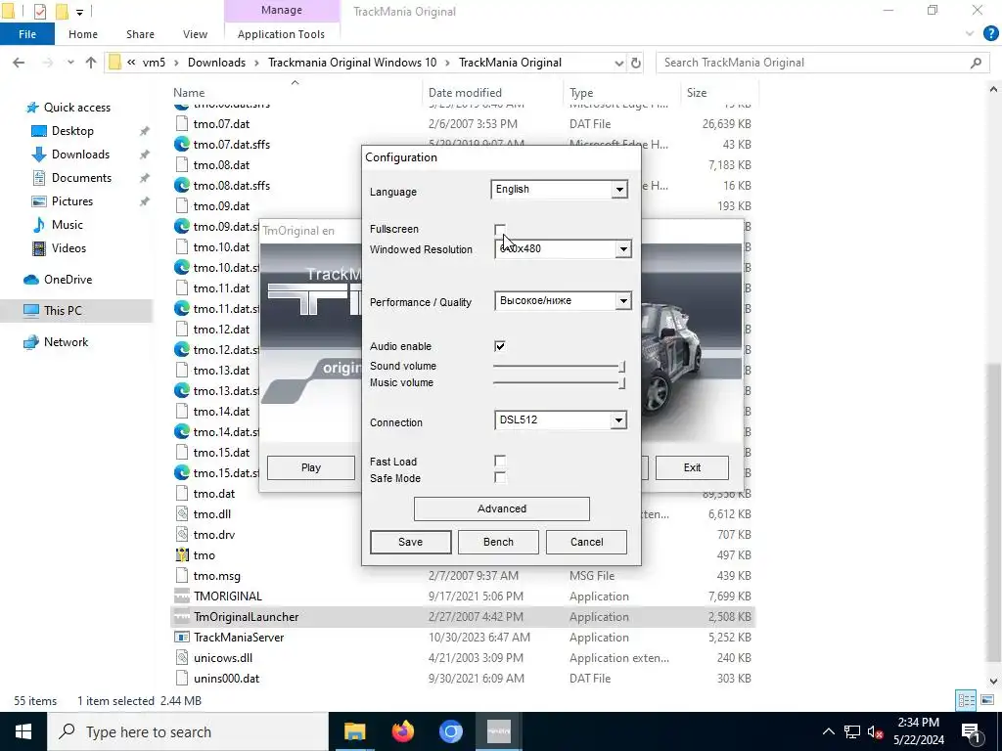Viewport: 1002px width, 751px height.
Task: Open the Windows Start menu
Action: click(23, 731)
